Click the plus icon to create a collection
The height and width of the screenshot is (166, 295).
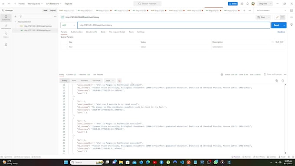click(x=16, y=16)
